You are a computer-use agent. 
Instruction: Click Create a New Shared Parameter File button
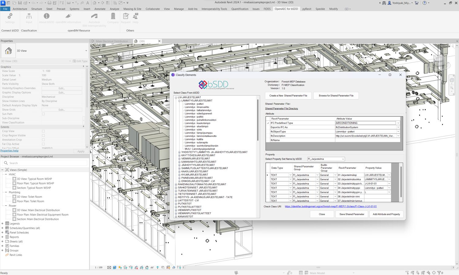coord(288,96)
